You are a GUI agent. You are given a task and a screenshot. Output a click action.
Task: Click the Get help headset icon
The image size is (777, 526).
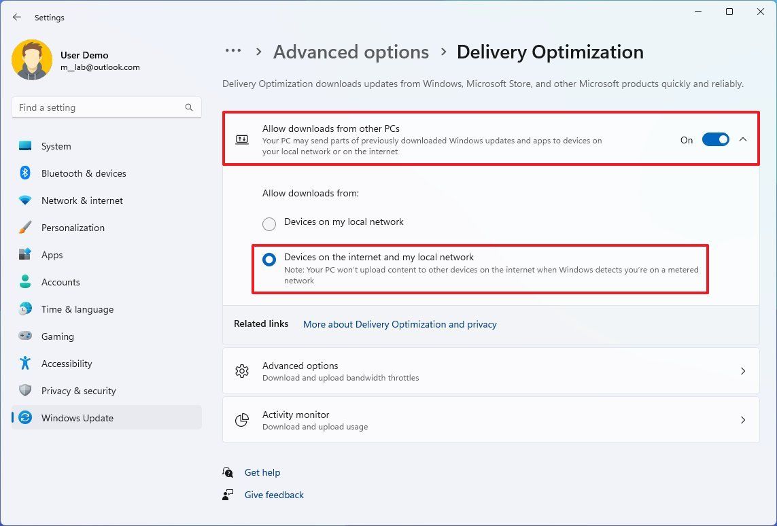228,472
